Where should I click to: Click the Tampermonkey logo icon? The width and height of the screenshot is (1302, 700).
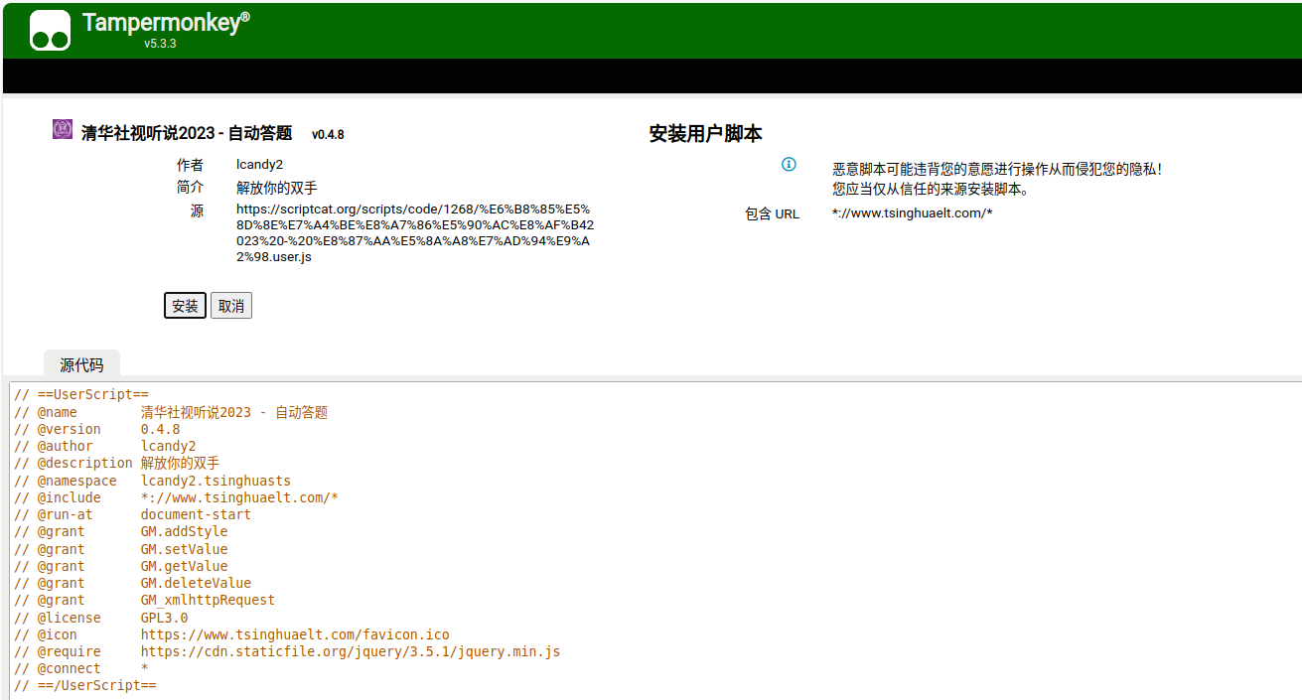(50, 30)
